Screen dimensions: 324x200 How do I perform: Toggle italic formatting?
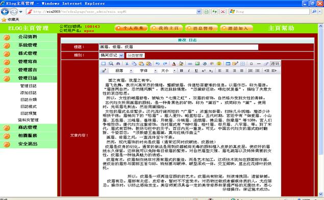click(x=189, y=71)
